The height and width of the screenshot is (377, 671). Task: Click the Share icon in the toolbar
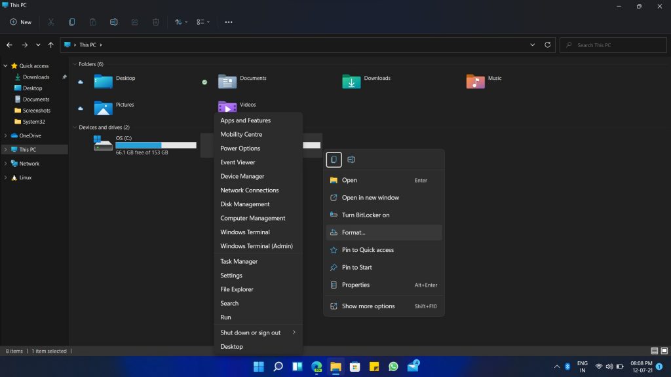[135, 22]
